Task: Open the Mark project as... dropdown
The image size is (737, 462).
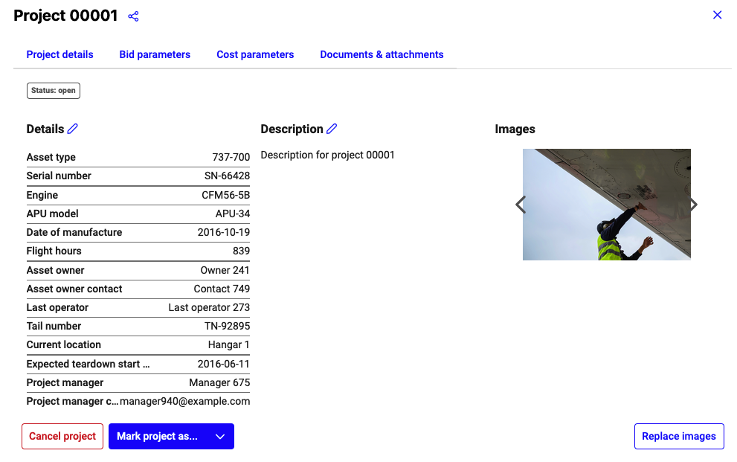Action: click(x=158, y=437)
